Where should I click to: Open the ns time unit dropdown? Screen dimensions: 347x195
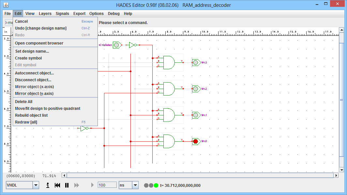point(135,185)
